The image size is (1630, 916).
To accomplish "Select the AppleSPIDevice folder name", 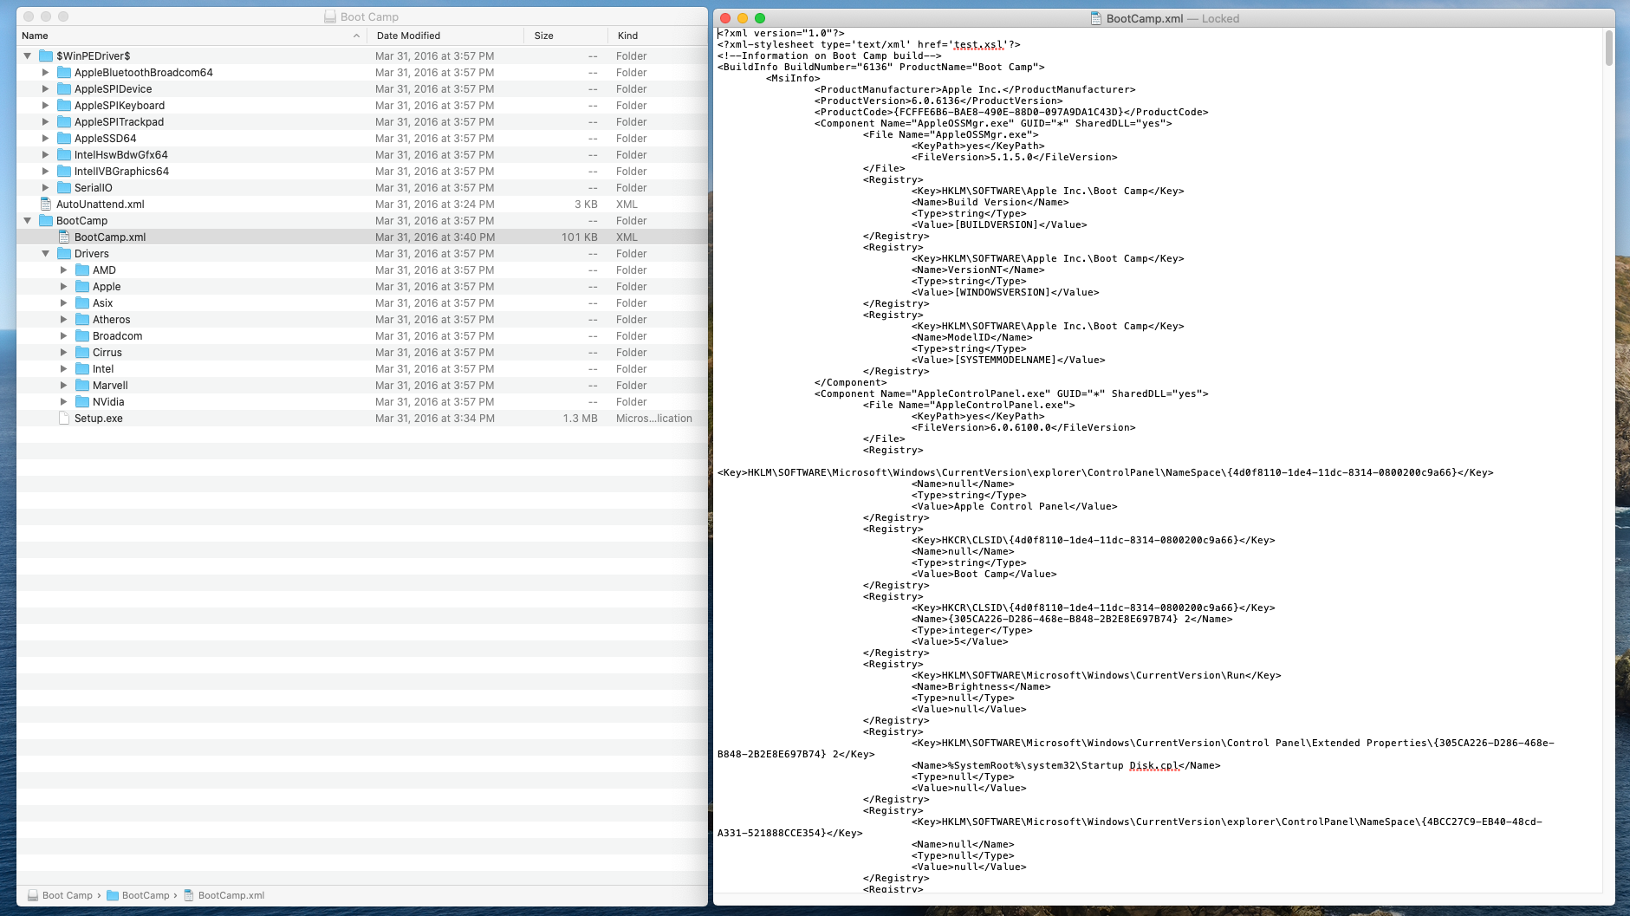I will click(x=114, y=89).
